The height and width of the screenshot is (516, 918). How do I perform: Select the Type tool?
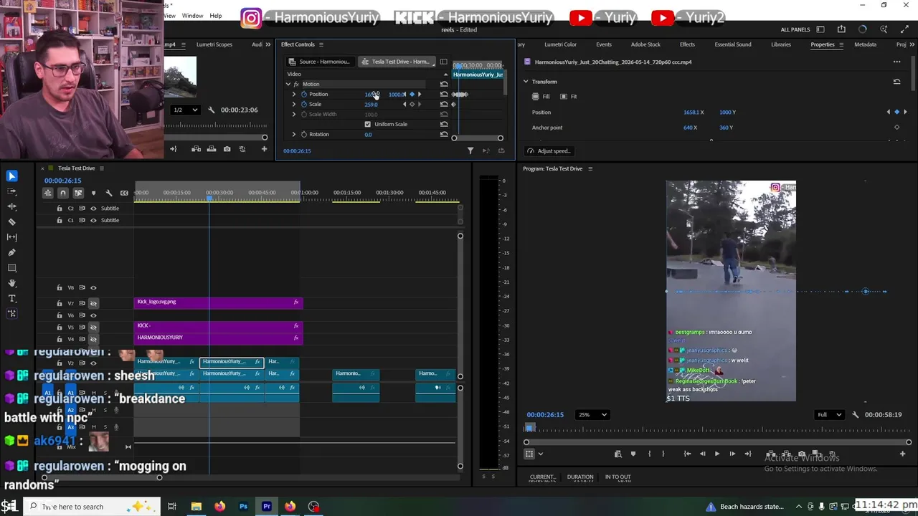(11, 298)
